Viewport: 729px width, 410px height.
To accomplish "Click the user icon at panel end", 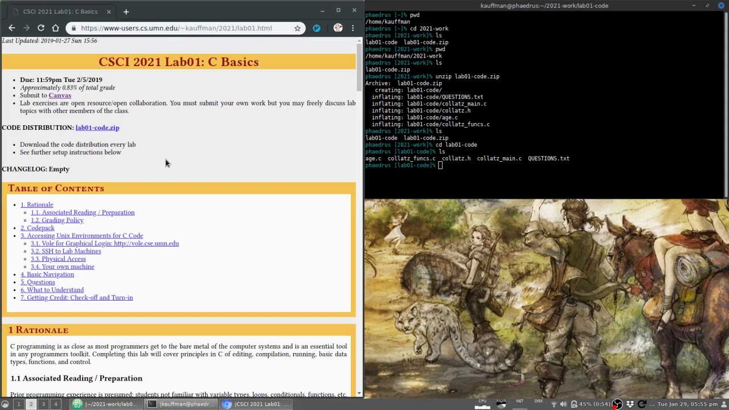I will point(724,404).
